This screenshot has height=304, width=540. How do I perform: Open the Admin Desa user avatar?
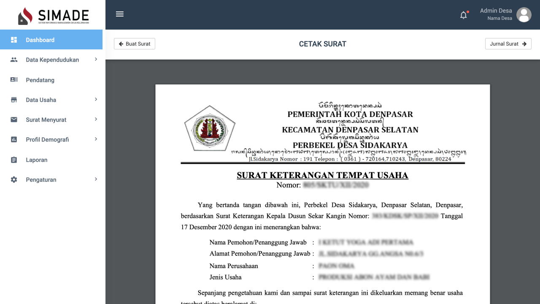click(x=524, y=15)
